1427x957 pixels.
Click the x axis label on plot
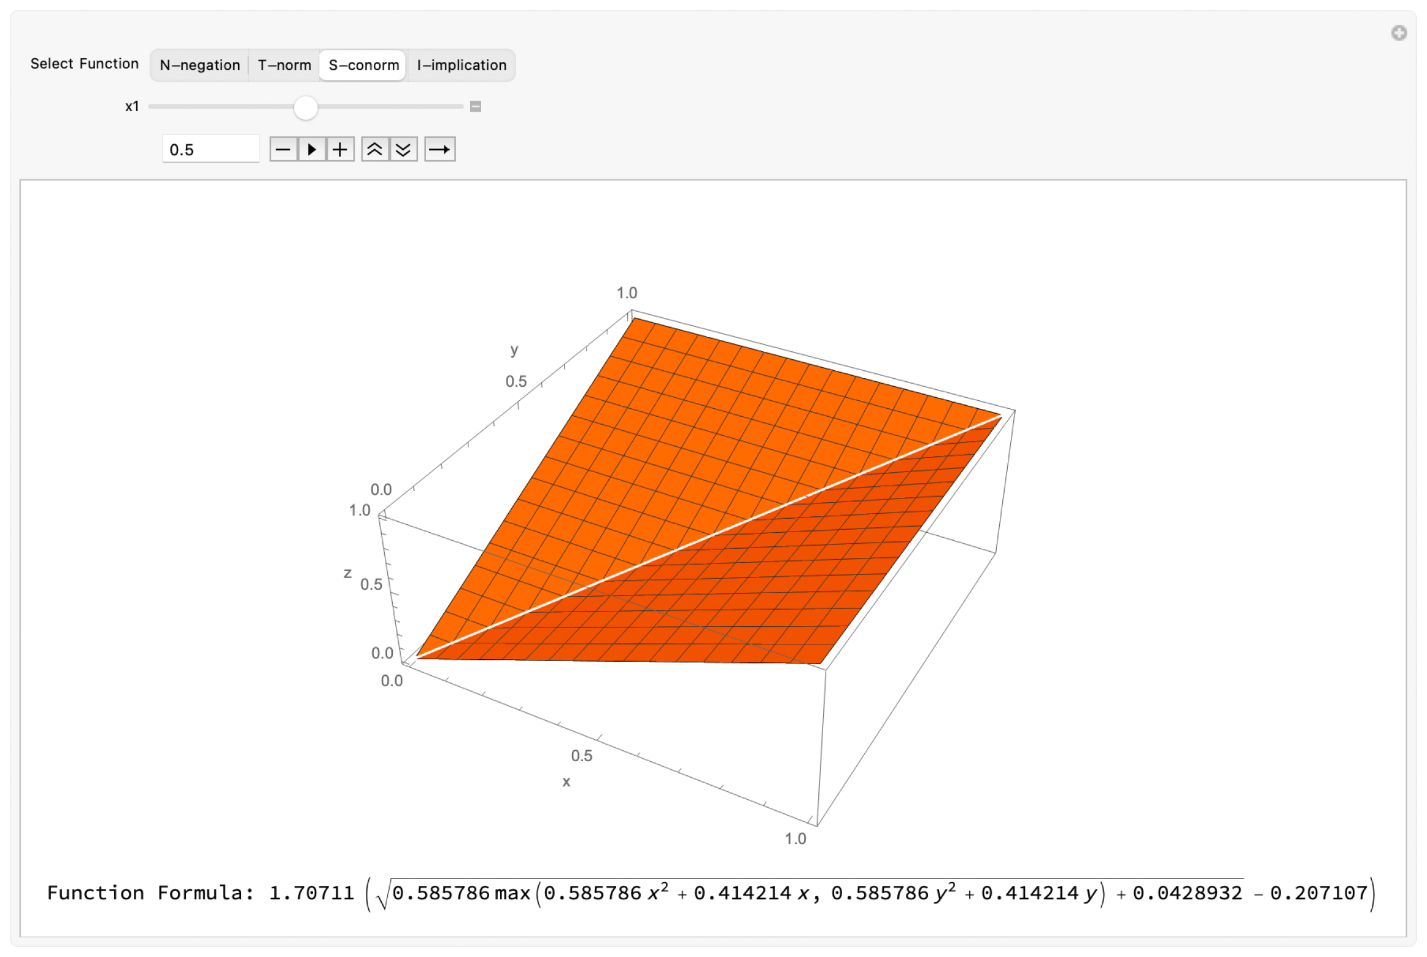tap(567, 781)
